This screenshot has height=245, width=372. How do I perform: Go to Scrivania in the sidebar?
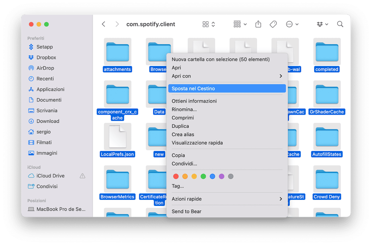pyautogui.click(x=43, y=111)
